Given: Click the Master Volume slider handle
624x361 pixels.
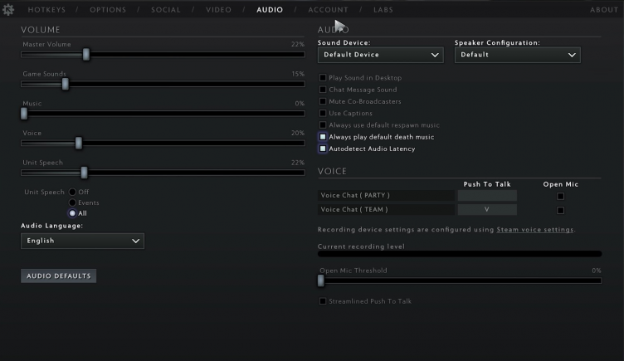Looking at the screenshot, I should 85,54.
